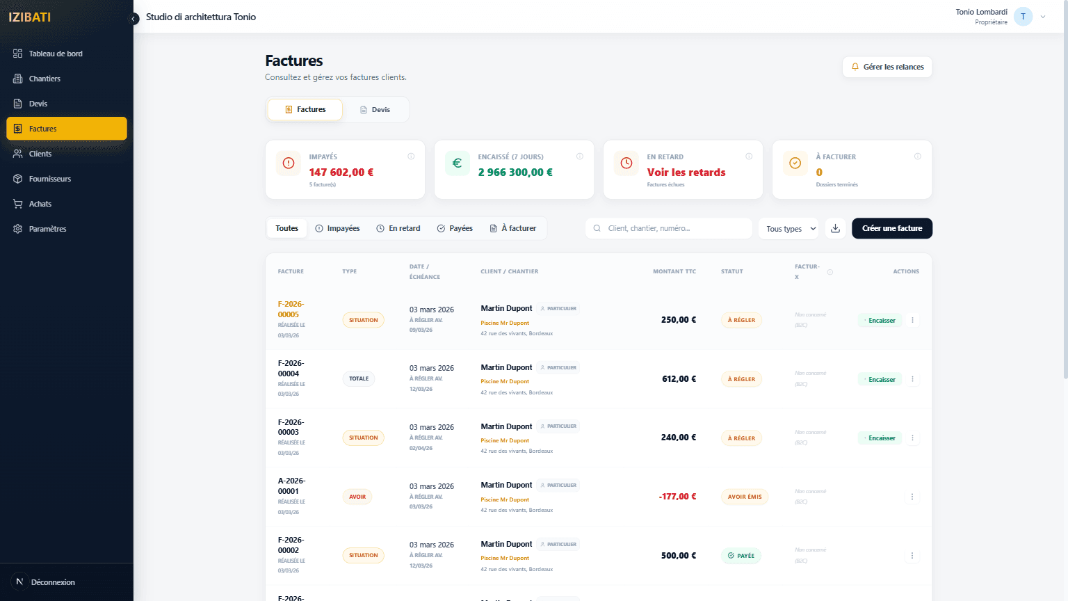Click info icon on Impayés card
Screen dimensions: 1068x601
[x=411, y=157]
